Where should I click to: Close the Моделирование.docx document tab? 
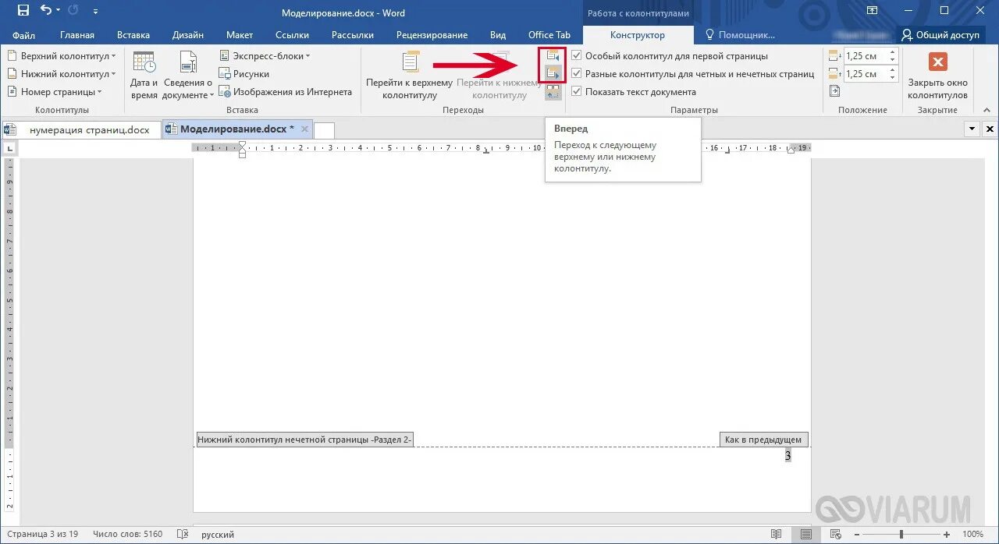304,129
